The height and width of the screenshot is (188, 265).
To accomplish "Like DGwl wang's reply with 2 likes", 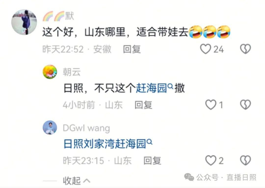I will [x=210, y=160].
